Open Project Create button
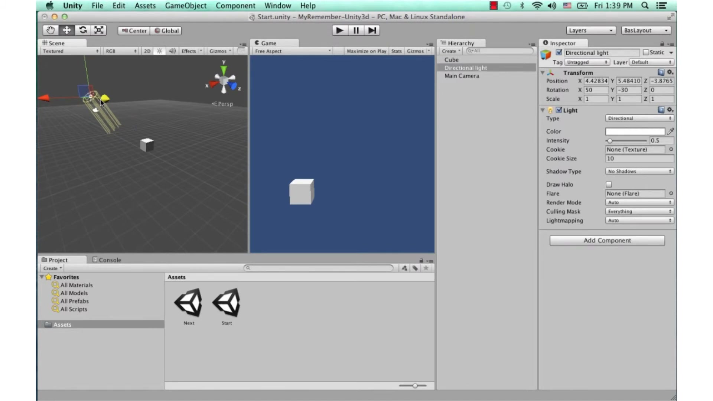The width and height of the screenshot is (713, 401). (x=52, y=268)
